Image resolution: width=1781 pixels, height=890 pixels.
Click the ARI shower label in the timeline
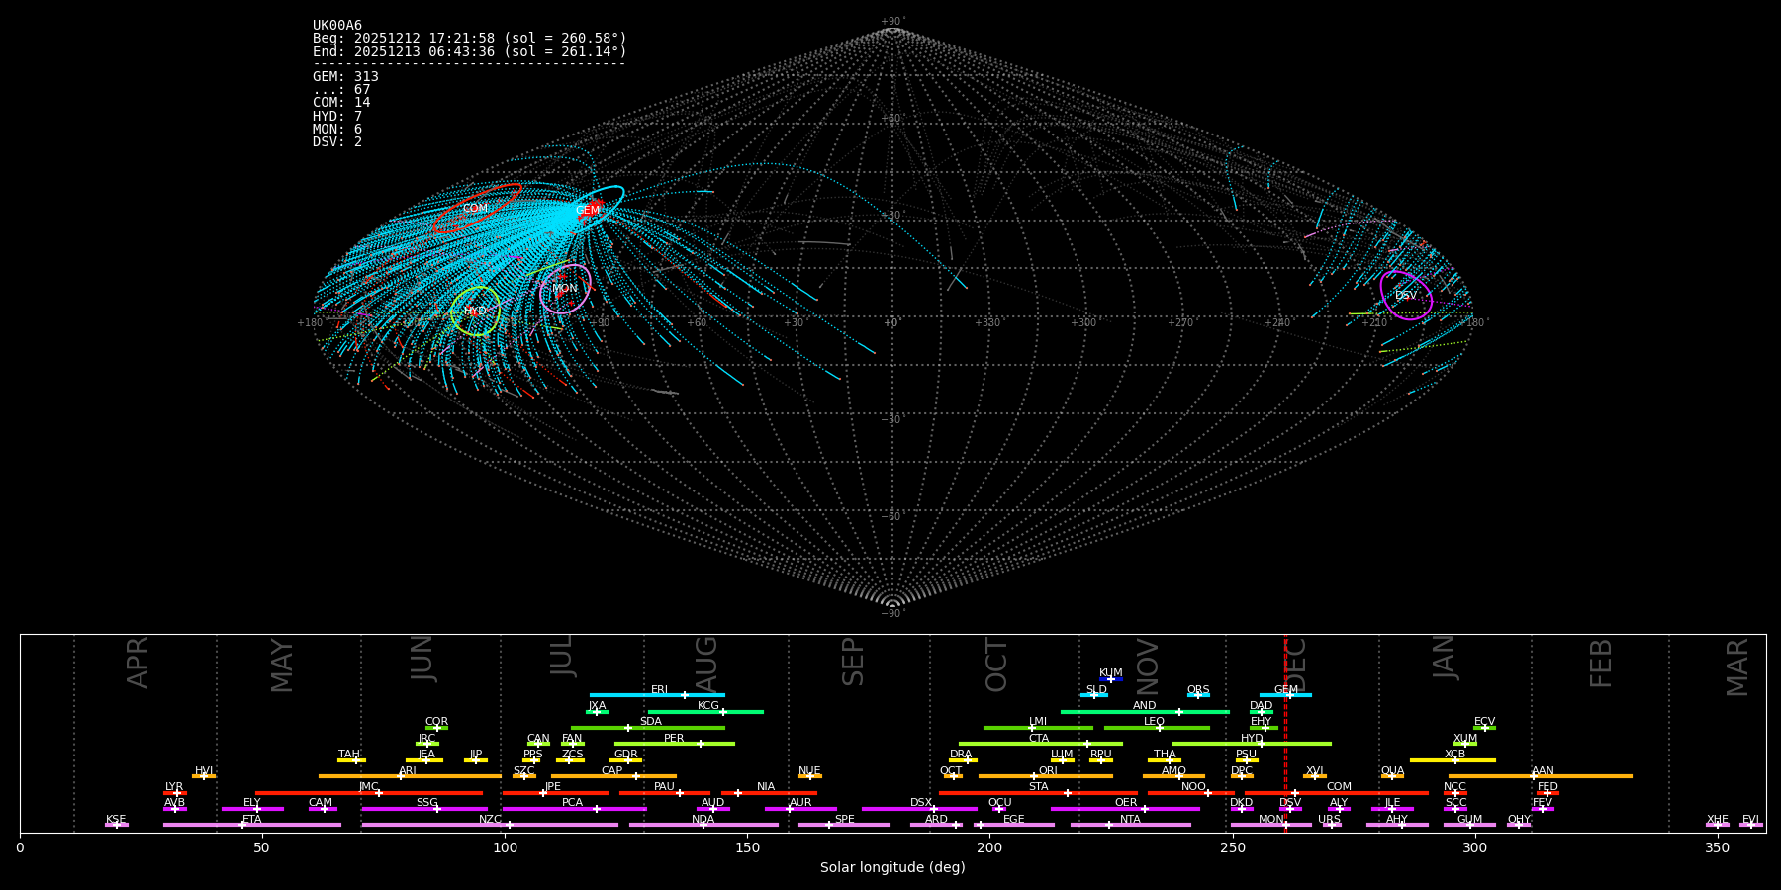(x=408, y=771)
